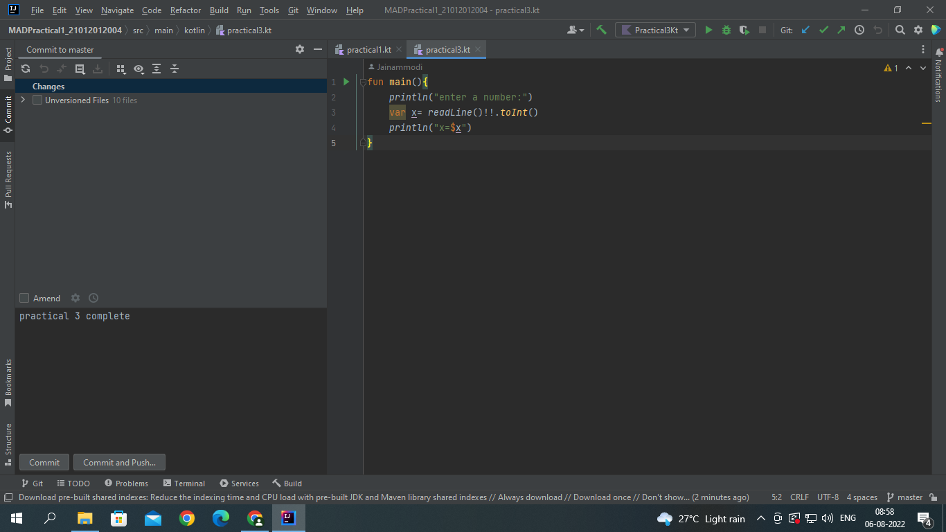
Task: Run Practical3Kt with the green play button
Action: (708, 30)
